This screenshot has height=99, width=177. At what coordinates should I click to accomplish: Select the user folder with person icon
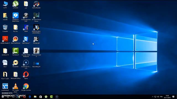[x=5, y=16]
